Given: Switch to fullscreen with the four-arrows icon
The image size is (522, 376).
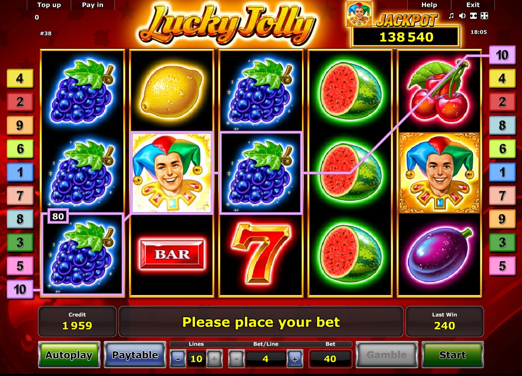Looking at the screenshot, I should [484, 16].
